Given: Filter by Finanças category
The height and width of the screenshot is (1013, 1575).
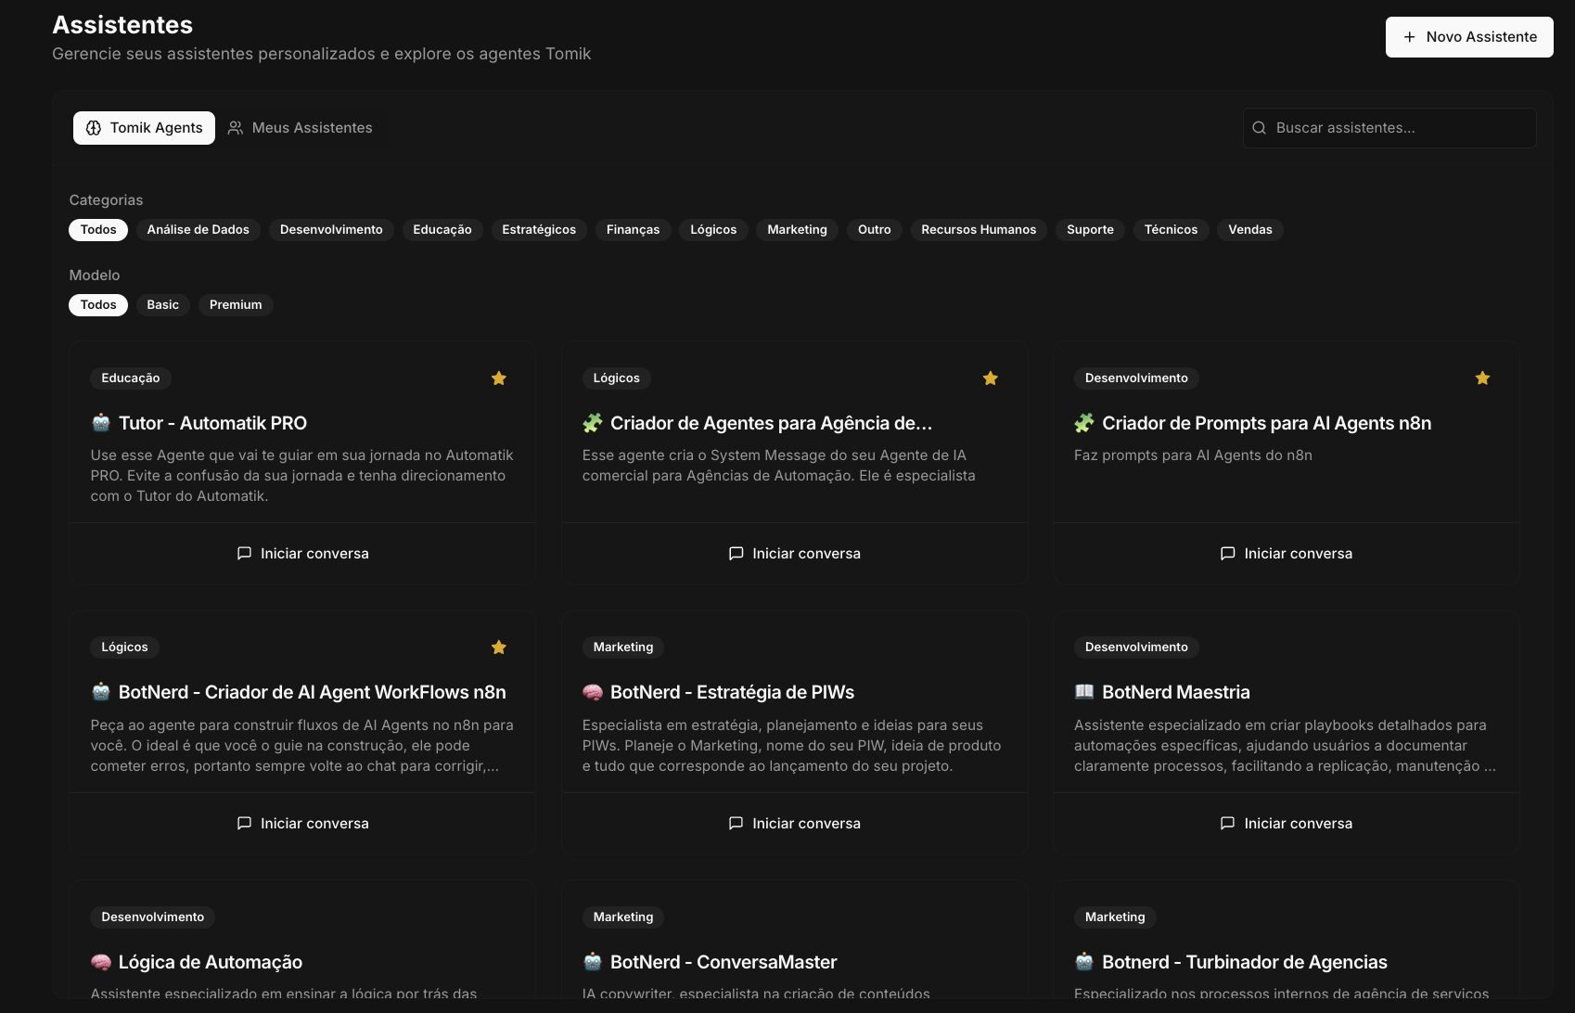Looking at the screenshot, I should 634,230.
